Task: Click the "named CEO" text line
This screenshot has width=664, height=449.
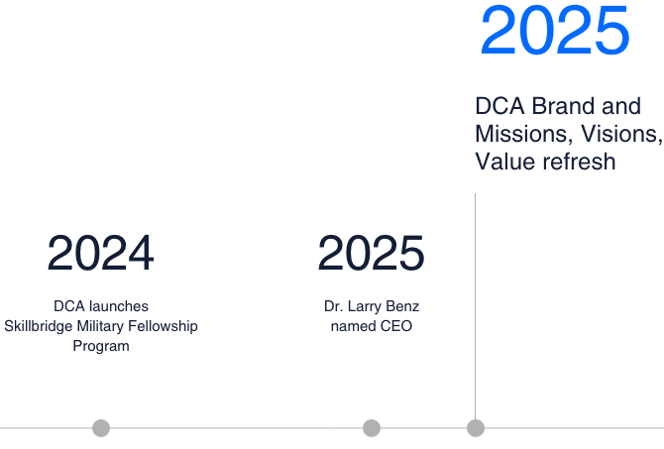Action: [x=372, y=326]
